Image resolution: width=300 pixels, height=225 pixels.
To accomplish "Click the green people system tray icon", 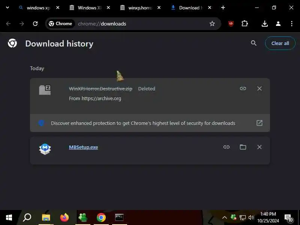I will click(234, 217).
